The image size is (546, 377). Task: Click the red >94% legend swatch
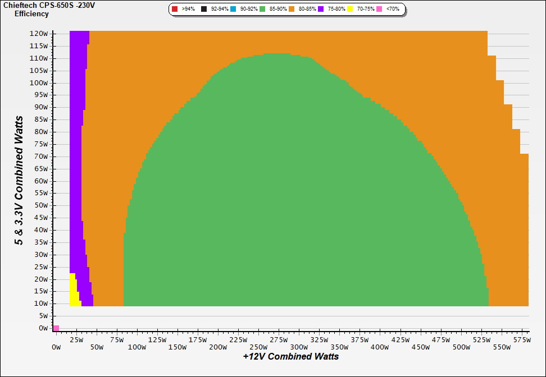pos(175,10)
